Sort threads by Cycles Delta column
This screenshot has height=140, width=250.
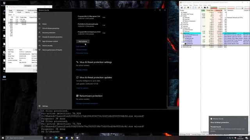click(x=23, y=17)
